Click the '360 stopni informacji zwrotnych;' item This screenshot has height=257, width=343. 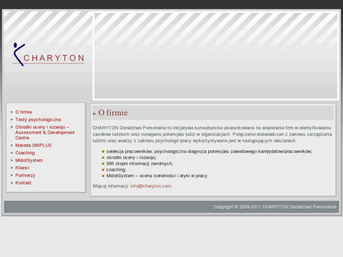point(140,164)
